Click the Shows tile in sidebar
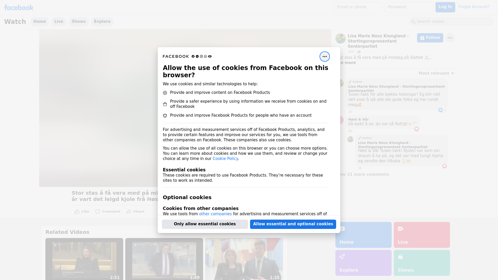This screenshot has width=498, height=280. click(x=422, y=263)
